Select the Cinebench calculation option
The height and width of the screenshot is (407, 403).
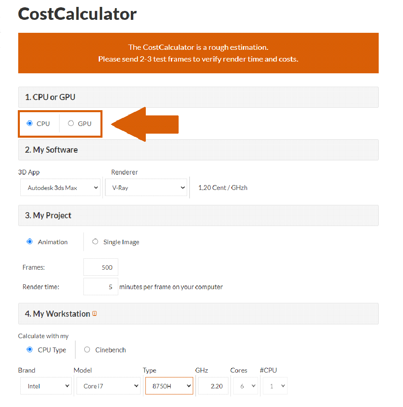tap(87, 349)
